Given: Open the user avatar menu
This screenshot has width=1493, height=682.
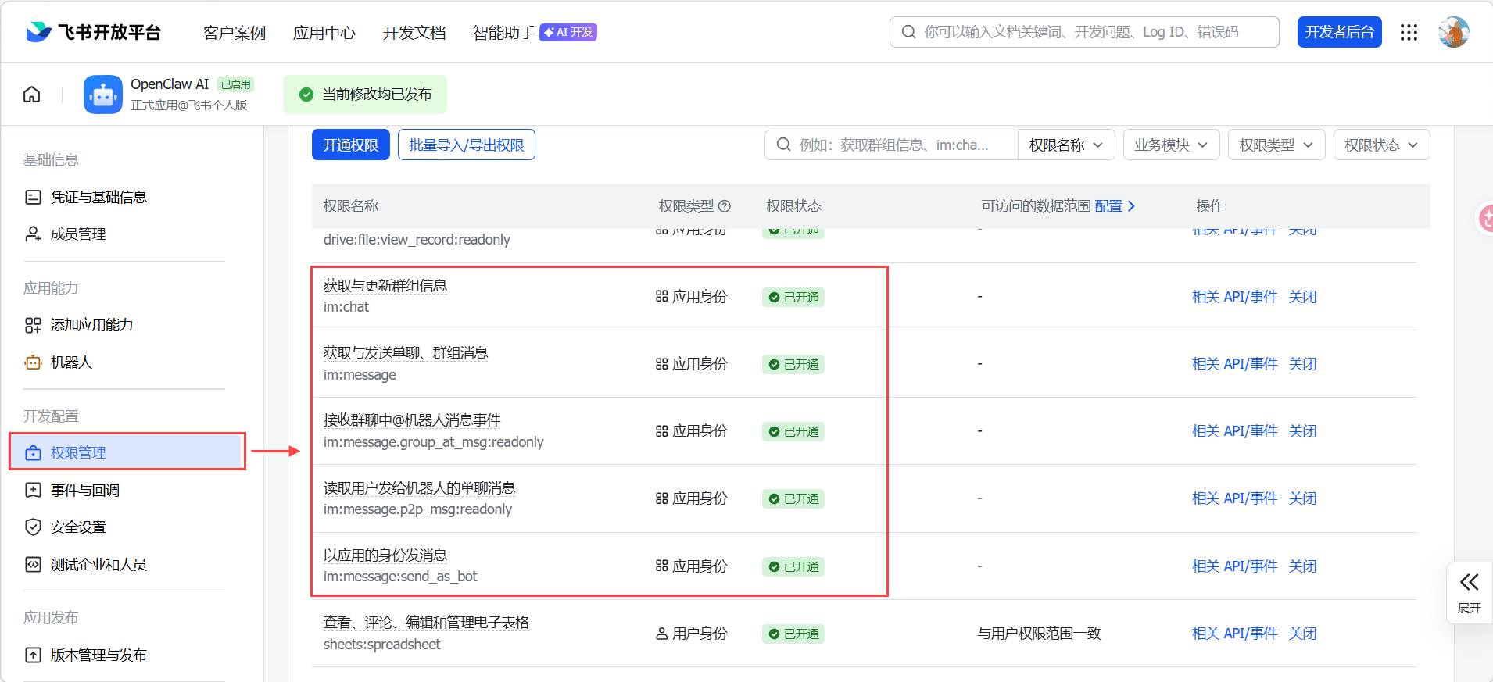Looking at the screenshot, I should click(1454, 32).
